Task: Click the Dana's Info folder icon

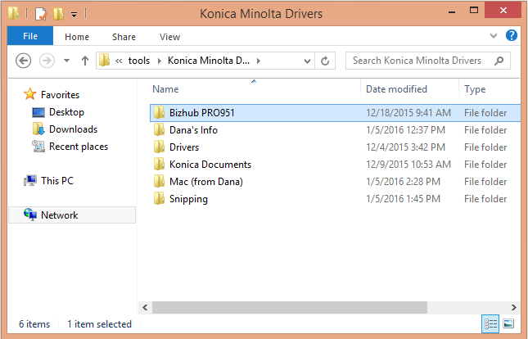Action: tap(159, 129)
